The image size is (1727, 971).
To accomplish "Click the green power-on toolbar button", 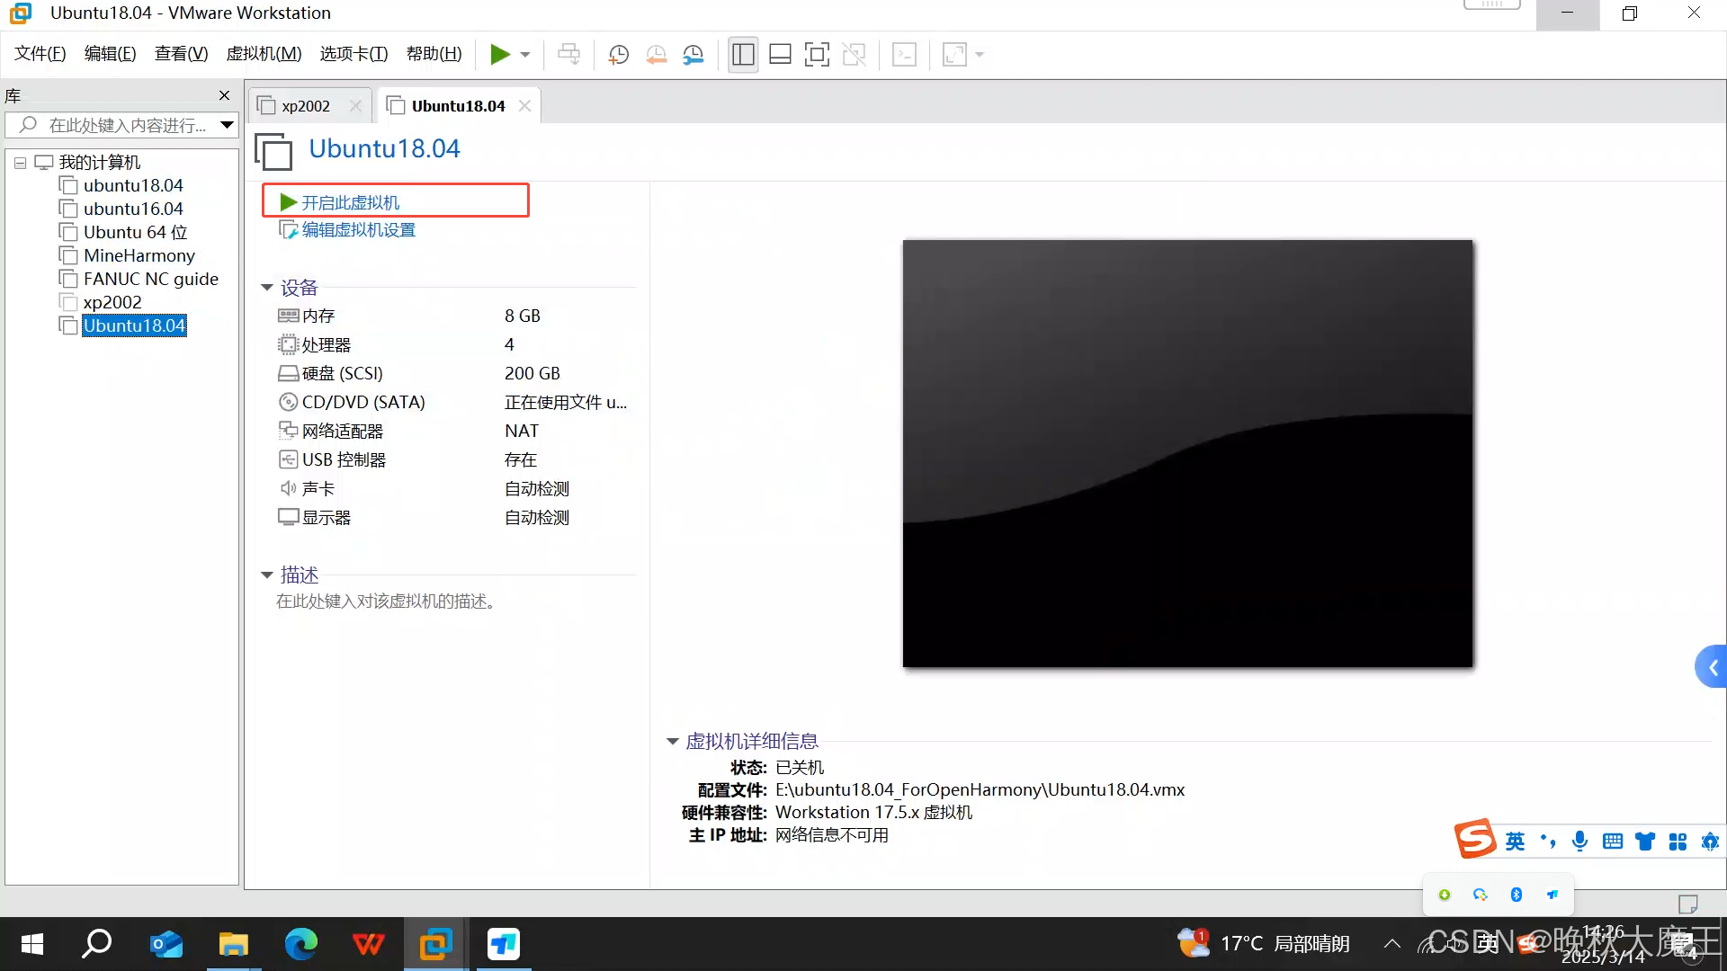I will coord(499,55).
